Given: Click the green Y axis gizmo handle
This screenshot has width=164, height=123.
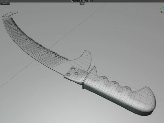Looking at the screenshot, I should click(160, 9).
